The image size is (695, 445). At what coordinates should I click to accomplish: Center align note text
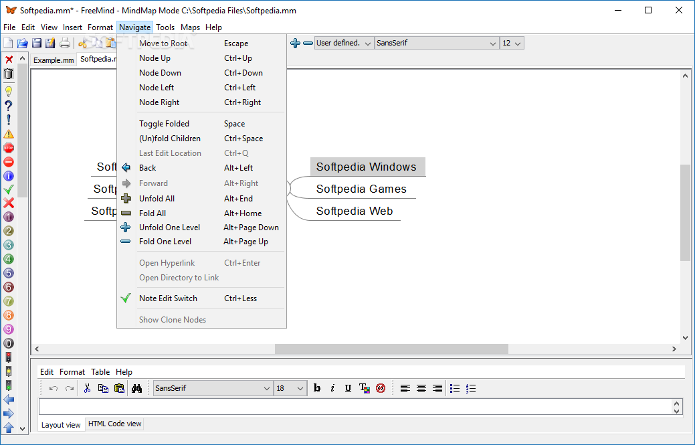421,388
